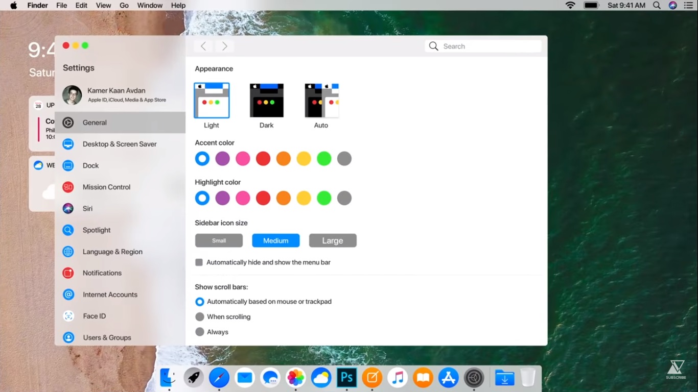Open Users & Groups settings
The width and height of the screenshot is (698, 392).
coord(120,337)
